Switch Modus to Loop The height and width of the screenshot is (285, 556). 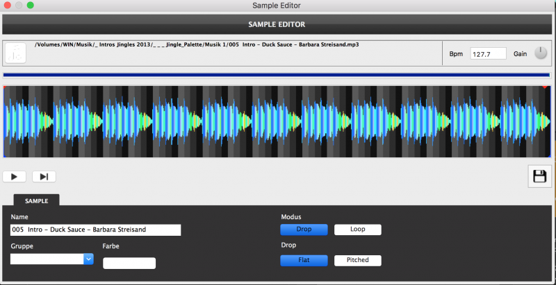(x=357, y=230)
